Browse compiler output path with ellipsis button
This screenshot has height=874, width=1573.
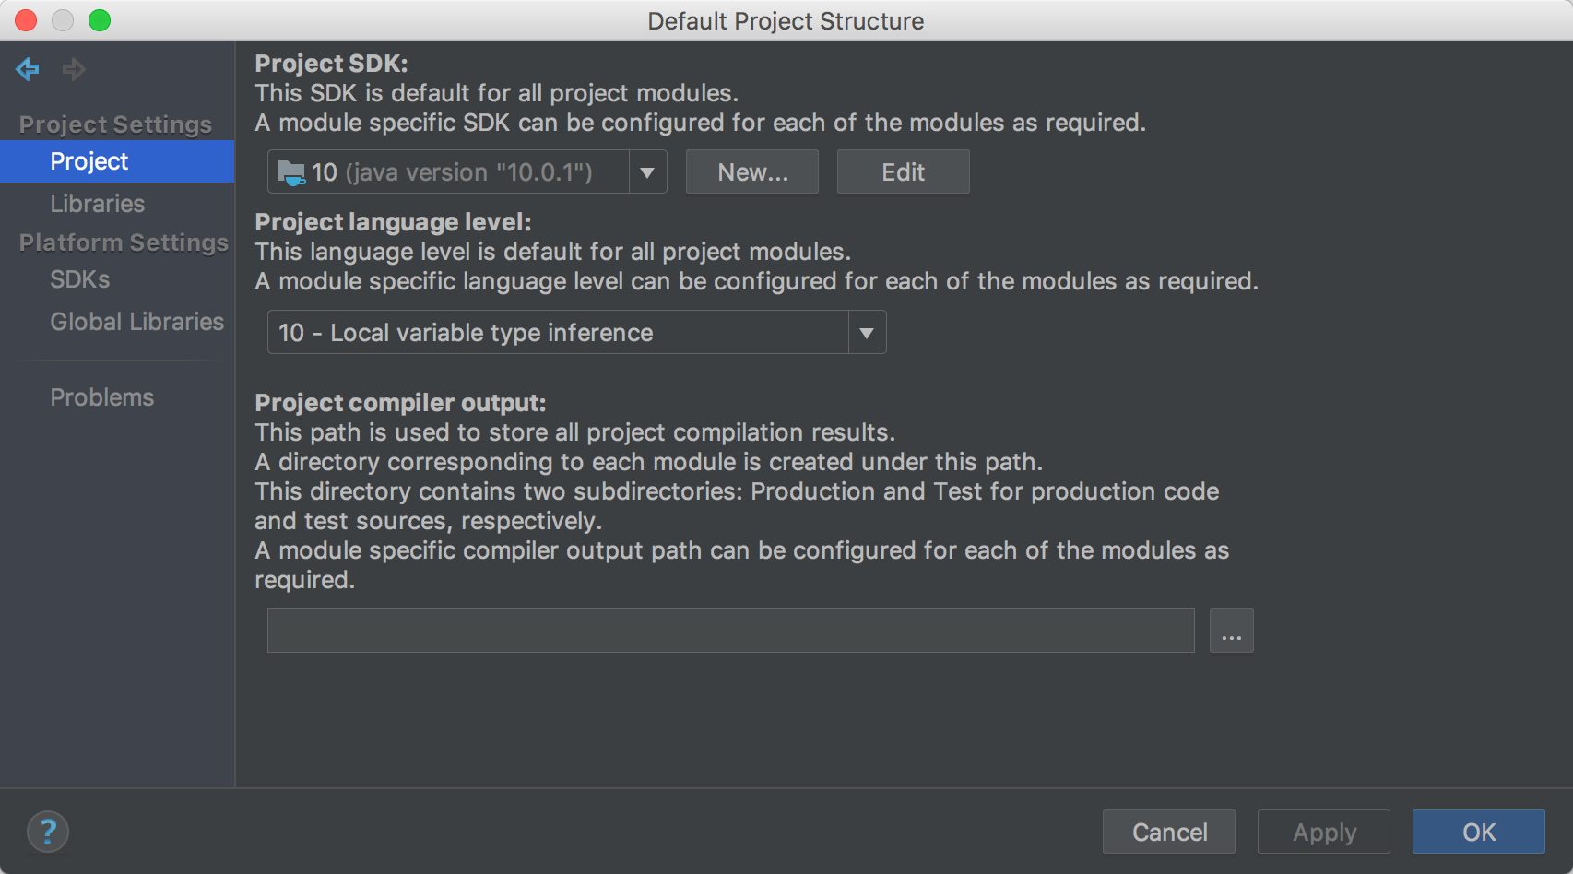coord(1231,632)
